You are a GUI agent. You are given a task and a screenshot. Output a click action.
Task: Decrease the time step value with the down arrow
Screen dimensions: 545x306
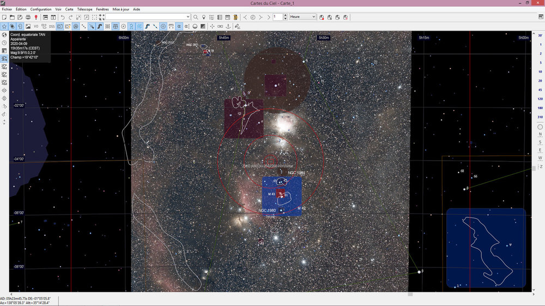[x=286, y=19]
